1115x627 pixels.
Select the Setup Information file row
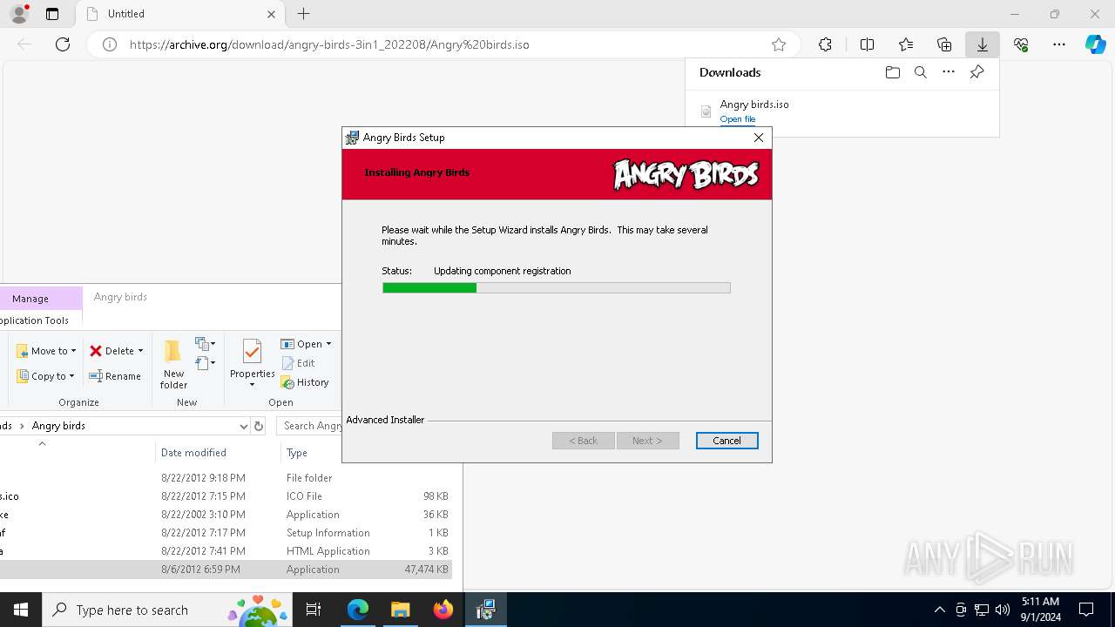(226, 533)
